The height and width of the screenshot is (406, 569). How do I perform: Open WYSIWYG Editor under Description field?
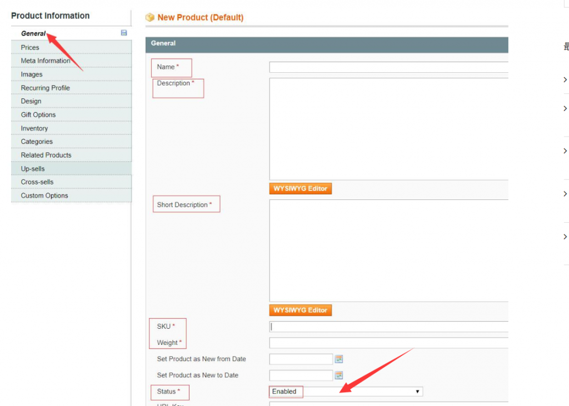click(x=300, y=189)
